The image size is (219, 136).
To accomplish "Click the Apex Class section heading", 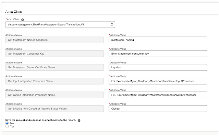I will click(x=14, y=12).
